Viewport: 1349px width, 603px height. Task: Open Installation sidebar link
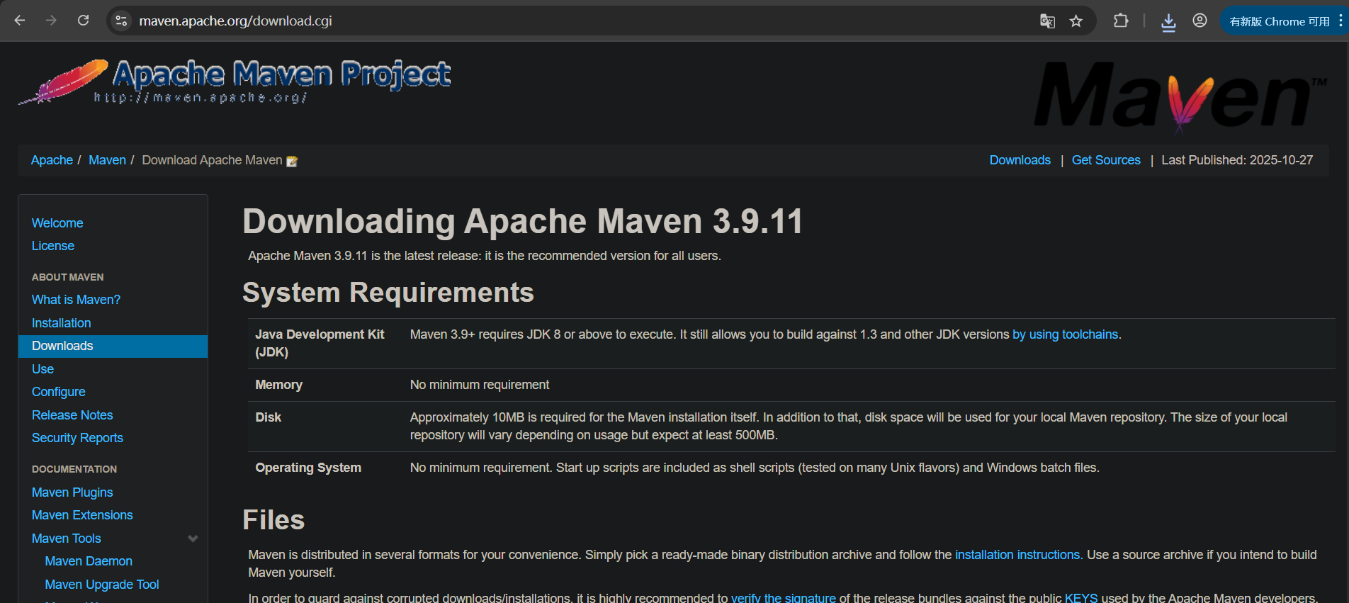[61, 323]
